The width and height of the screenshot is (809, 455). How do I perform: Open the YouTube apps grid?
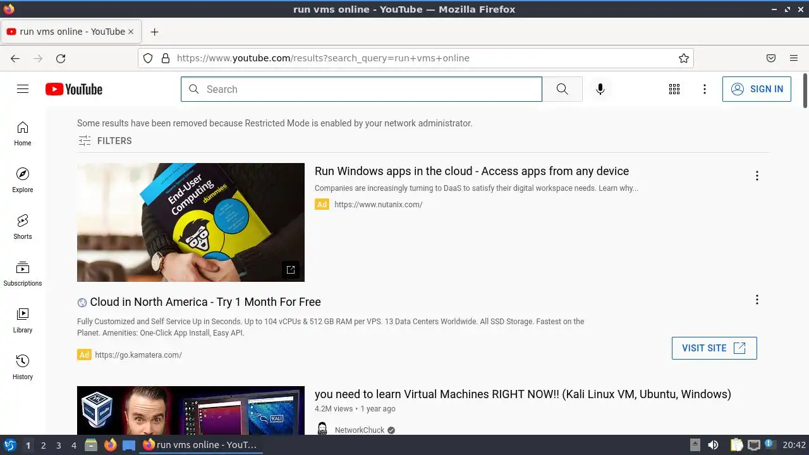point(674,89)
